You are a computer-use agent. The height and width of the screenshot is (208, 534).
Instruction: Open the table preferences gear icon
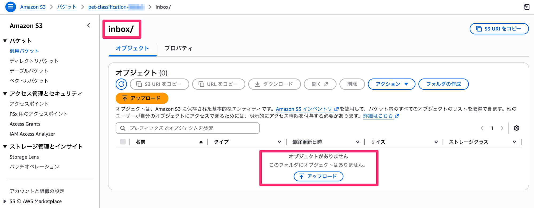[516, 128]
